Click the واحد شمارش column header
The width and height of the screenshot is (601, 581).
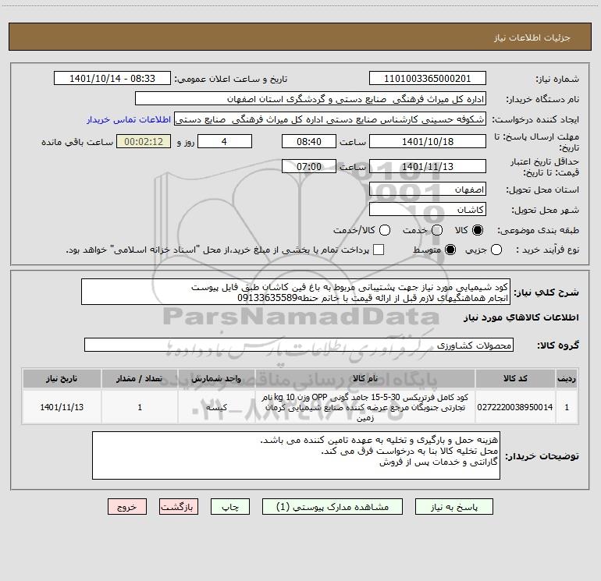(x=216, y=379)
